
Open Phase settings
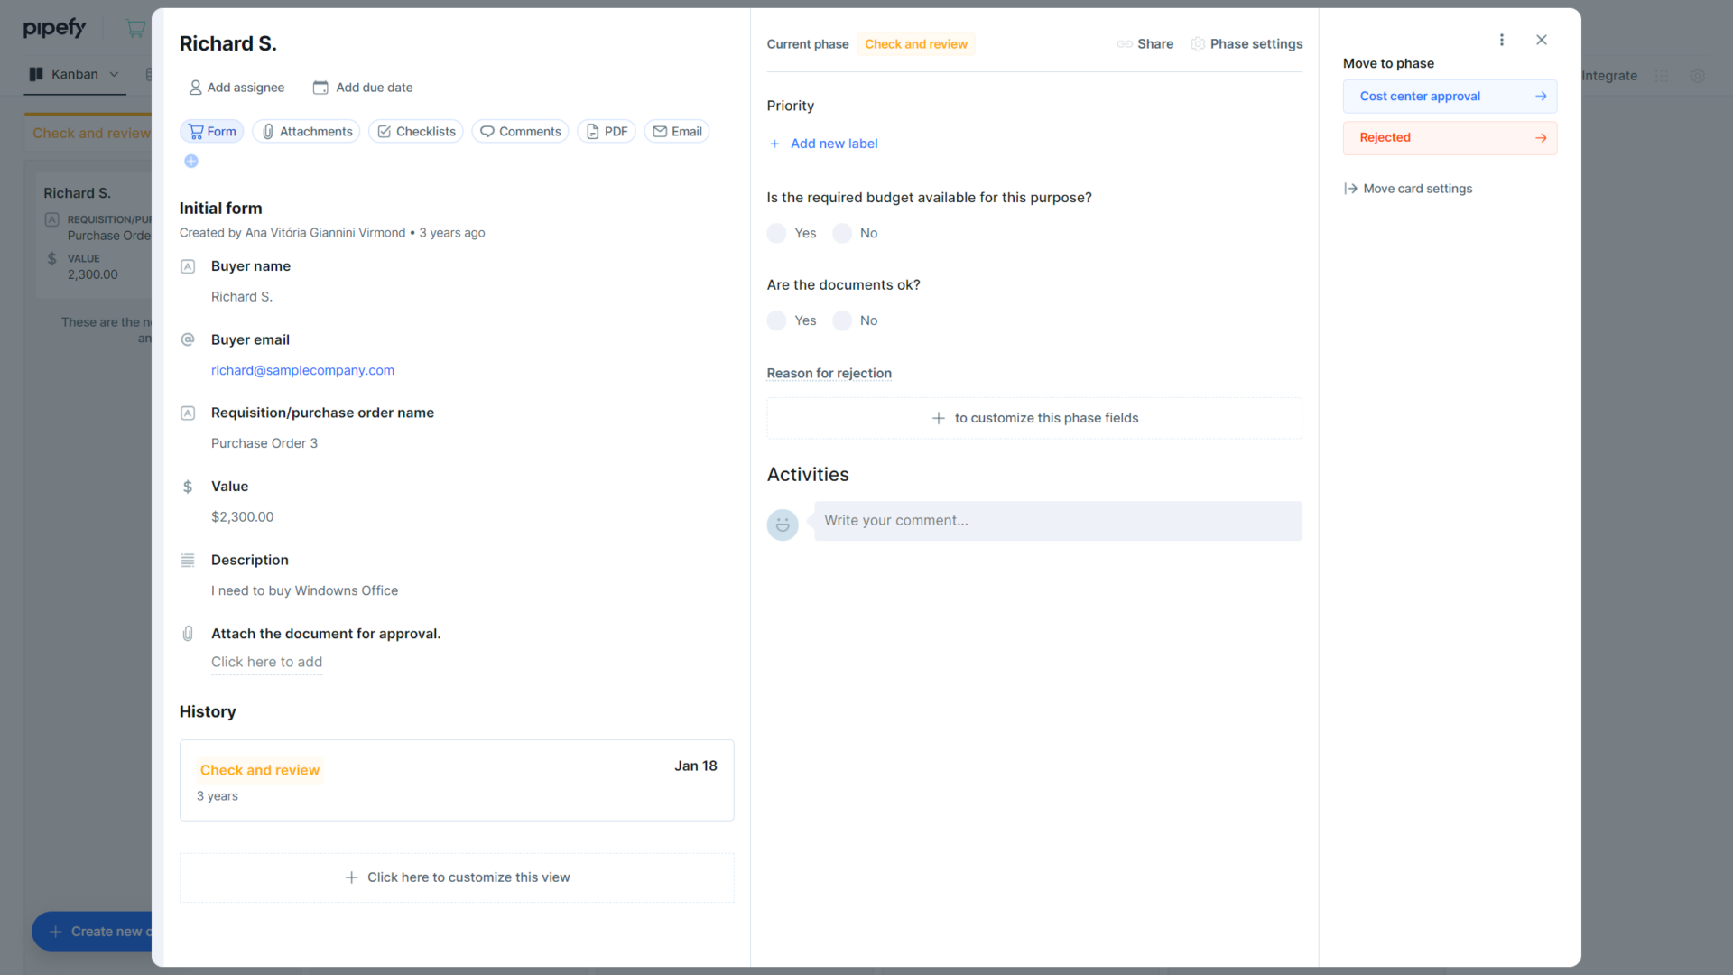(1246, 43)
